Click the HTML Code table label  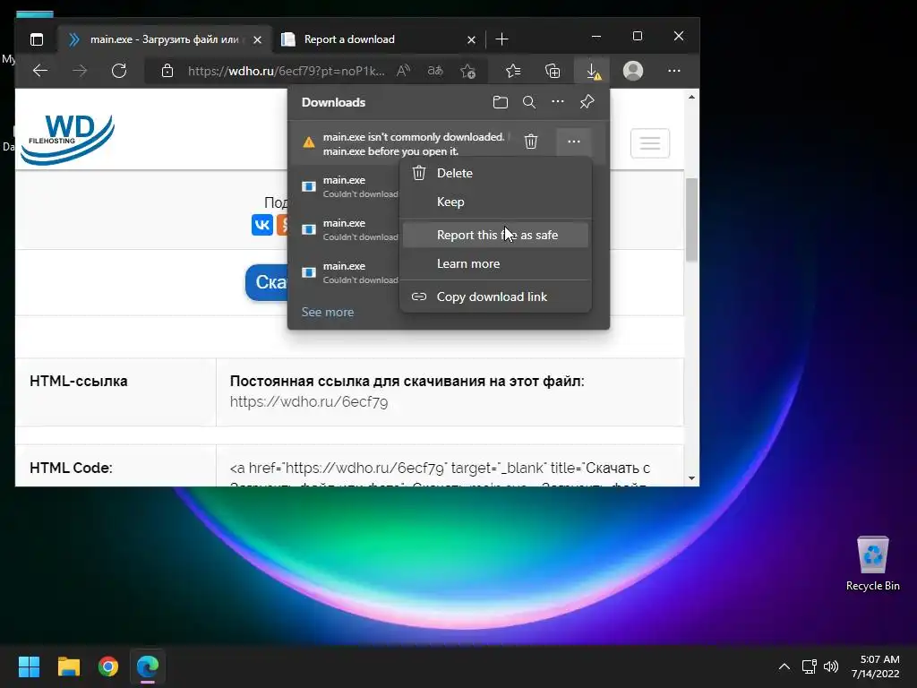(x=71, y=468)
